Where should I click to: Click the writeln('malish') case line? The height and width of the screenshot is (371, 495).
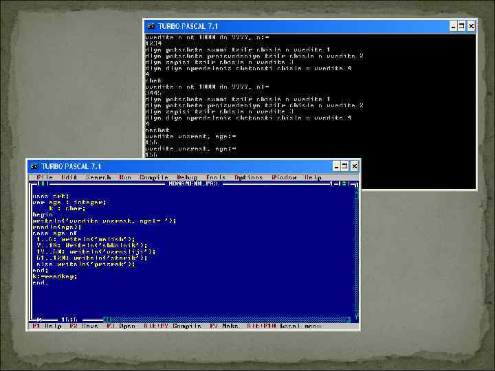[x=85, y=240]
